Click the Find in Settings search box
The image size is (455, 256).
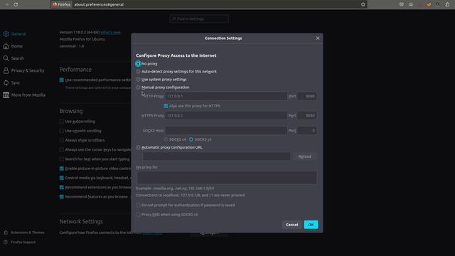(199, 19)
